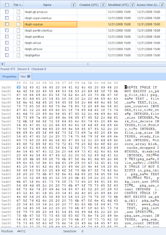Screen dimensions: 166x235
Task: Check the select-all header checkbox
Action: click(7, 5)
